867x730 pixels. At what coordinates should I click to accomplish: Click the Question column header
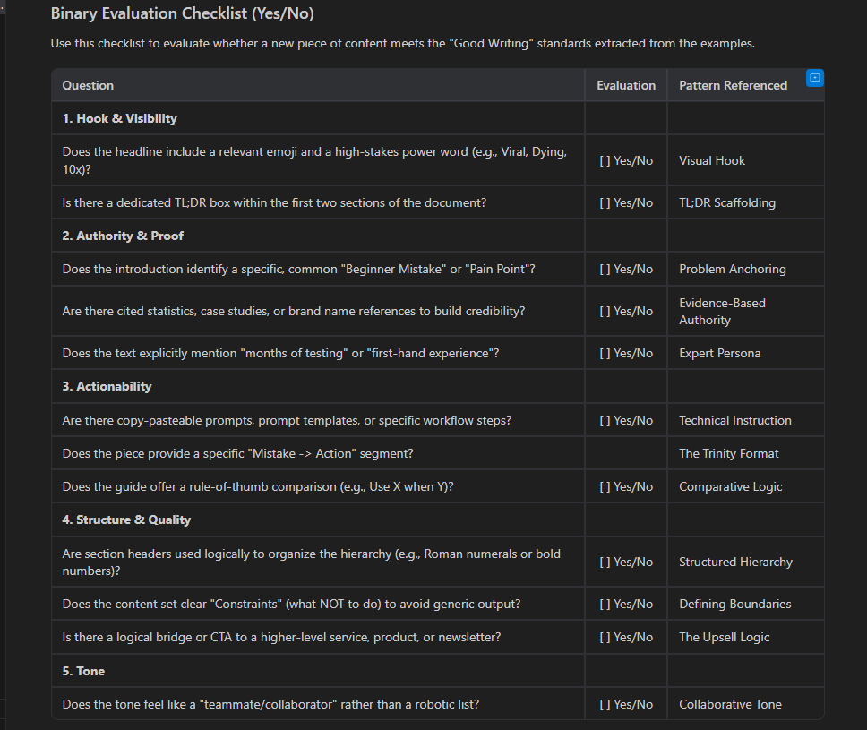(88, 86)
